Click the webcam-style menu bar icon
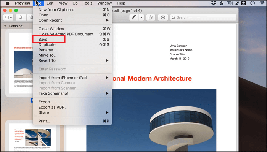Image resolution: width=267 pixels, height=152 pixels. click(243, 3)
